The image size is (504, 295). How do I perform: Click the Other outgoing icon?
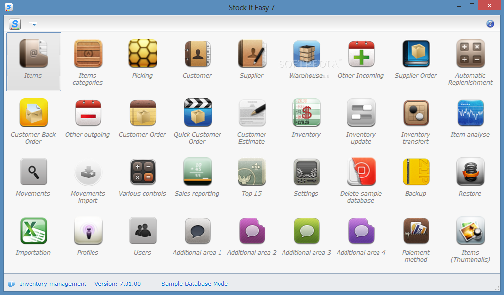[88, 113]
